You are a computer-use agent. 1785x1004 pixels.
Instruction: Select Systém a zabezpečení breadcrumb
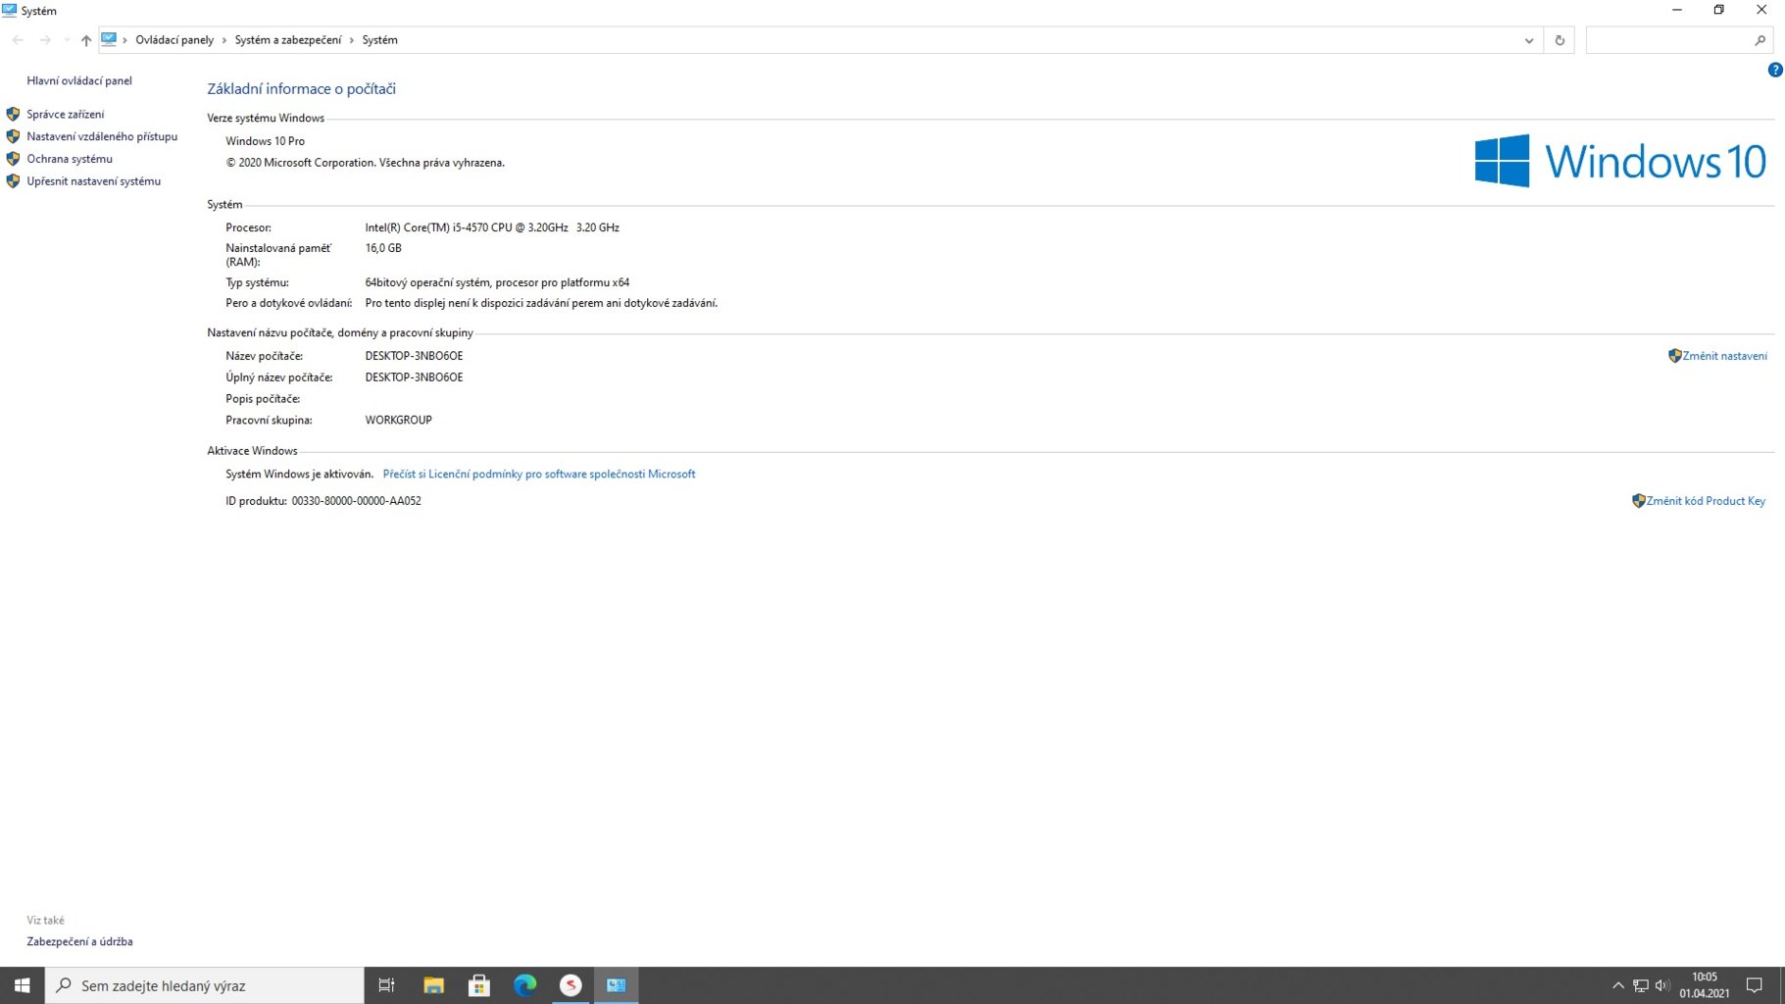288,40
